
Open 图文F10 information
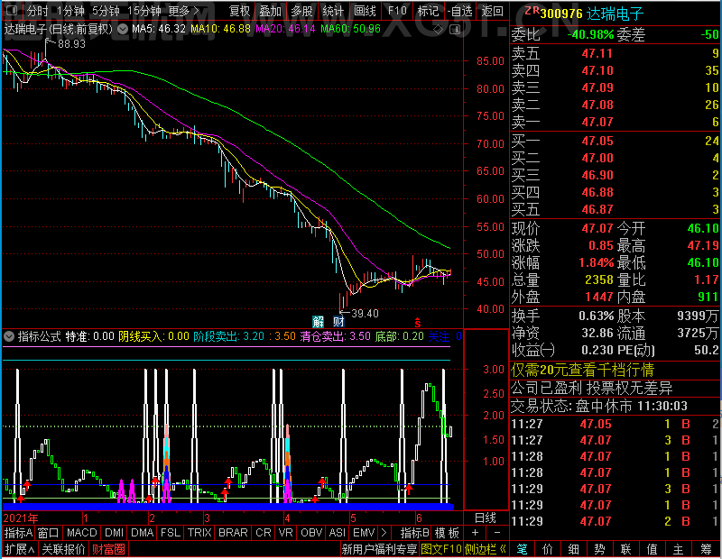coord(441,549)
